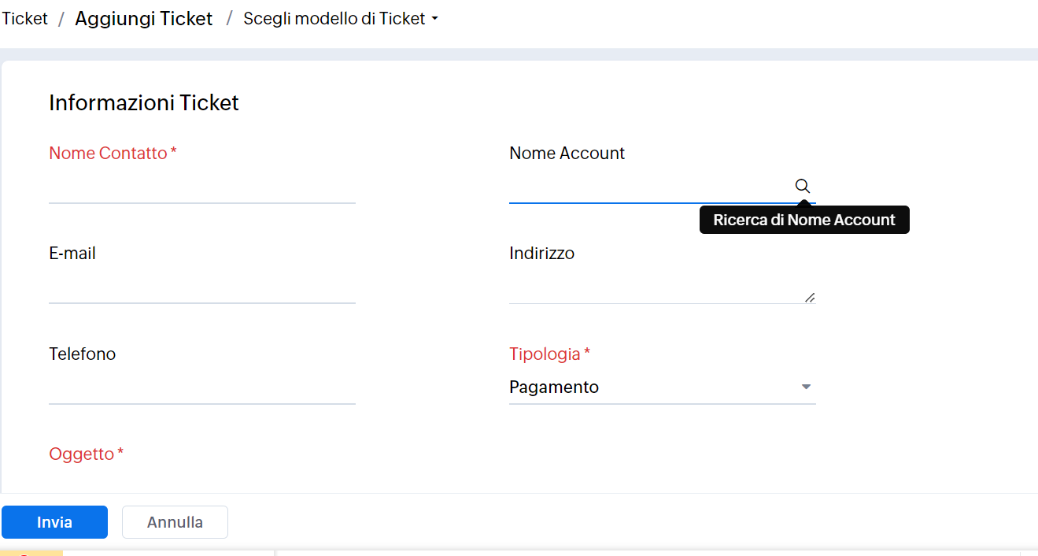Image resolution: width=1038 pixels, height=556 pixels.
Task: Focus the Telefono input field
Action: click(x=201, y=389)
